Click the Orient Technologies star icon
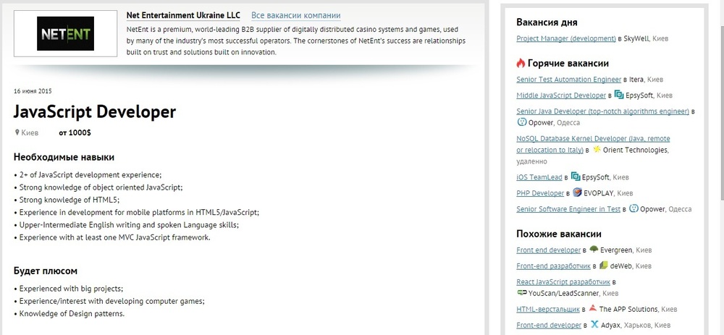 [597, 150]
